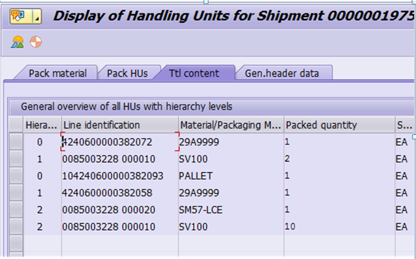The image size is (416, 259).
Task: Open the Pack HUs tab
Action: (128, 73)
